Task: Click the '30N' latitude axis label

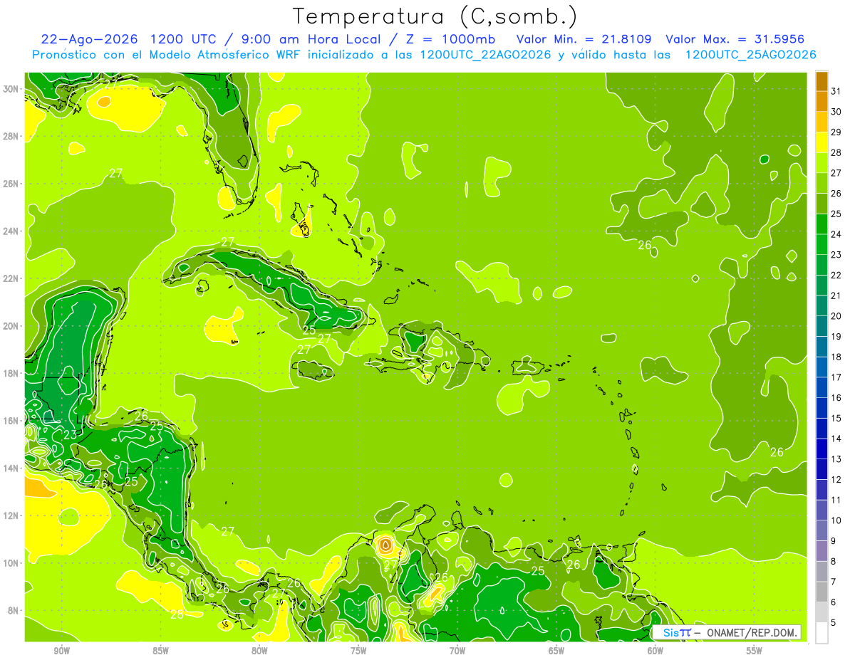Action: (x=12, y=89)
